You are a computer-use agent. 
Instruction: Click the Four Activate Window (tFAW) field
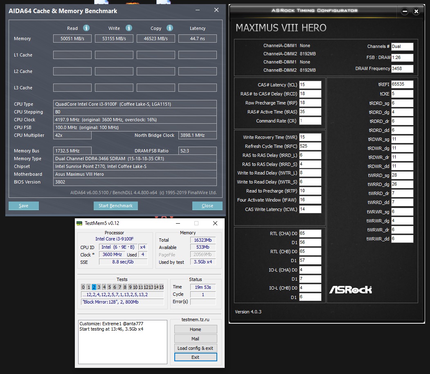(x=310, y=200)
